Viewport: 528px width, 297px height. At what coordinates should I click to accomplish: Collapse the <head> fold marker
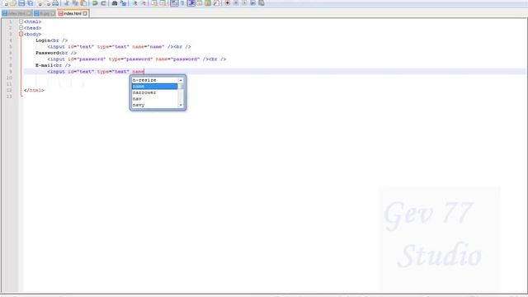21,27
